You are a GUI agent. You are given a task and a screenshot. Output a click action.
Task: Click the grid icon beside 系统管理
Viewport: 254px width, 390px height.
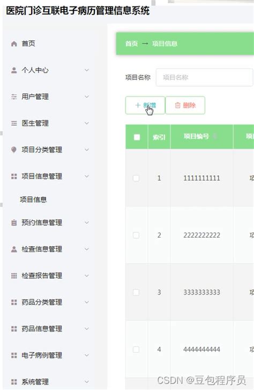coord(14,382)
